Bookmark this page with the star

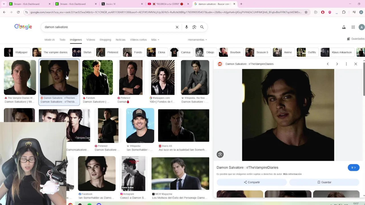click(306, 12)
